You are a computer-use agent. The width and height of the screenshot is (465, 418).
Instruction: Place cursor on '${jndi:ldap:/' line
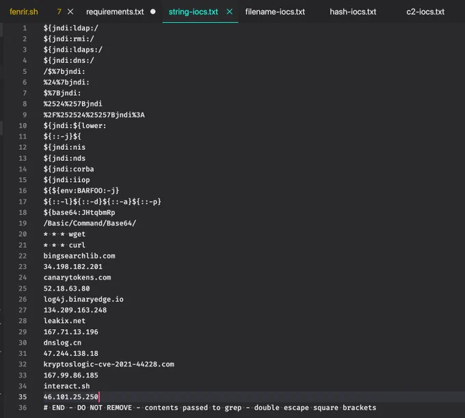point(71,28)
